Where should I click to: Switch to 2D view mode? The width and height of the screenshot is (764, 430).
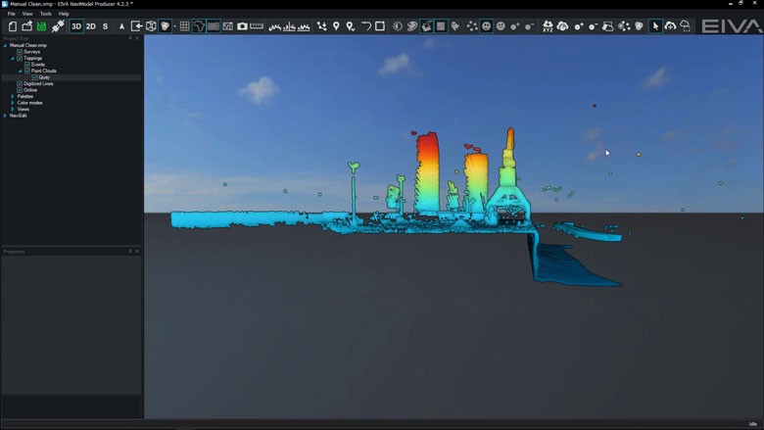pyautogui.click(x=91, y=26)
